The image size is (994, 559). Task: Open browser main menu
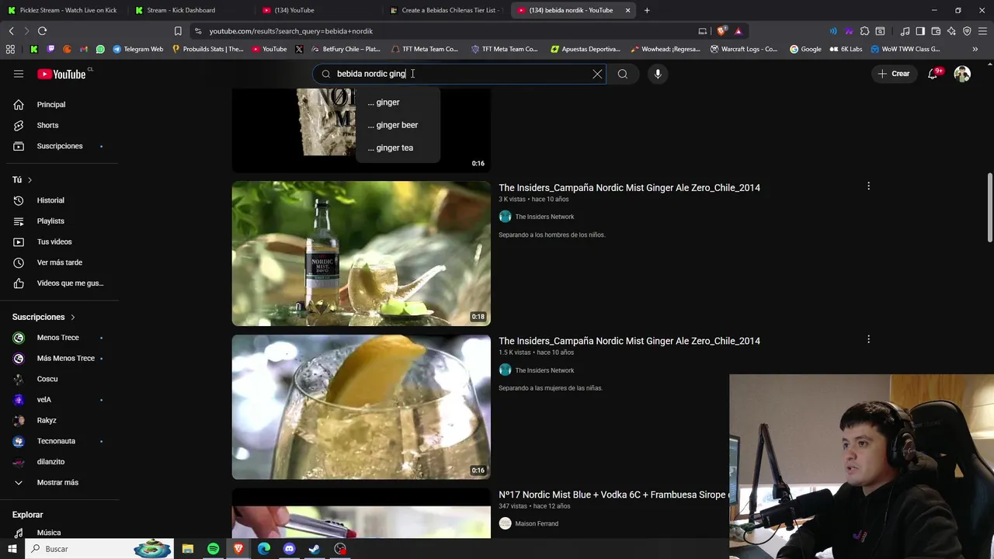[982, 31]
